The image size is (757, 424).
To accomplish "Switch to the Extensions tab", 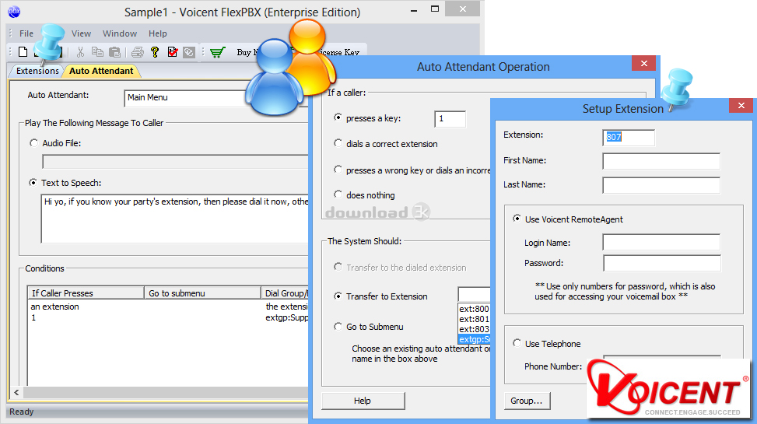I will tap(37, 71).
